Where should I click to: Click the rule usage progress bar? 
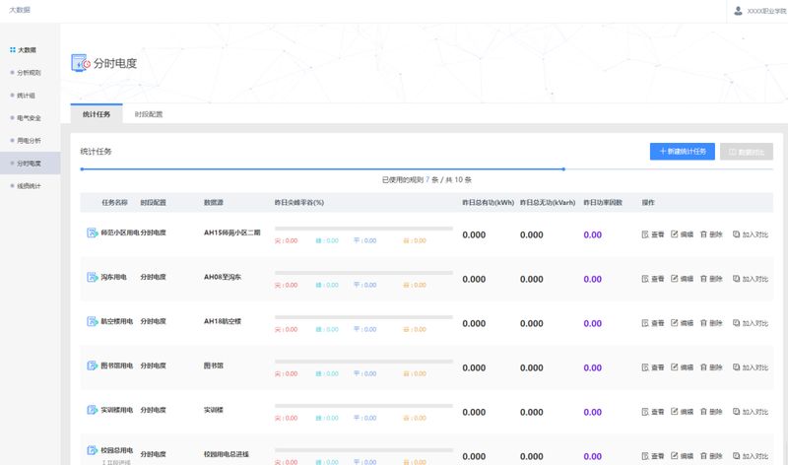click(322, 169)
